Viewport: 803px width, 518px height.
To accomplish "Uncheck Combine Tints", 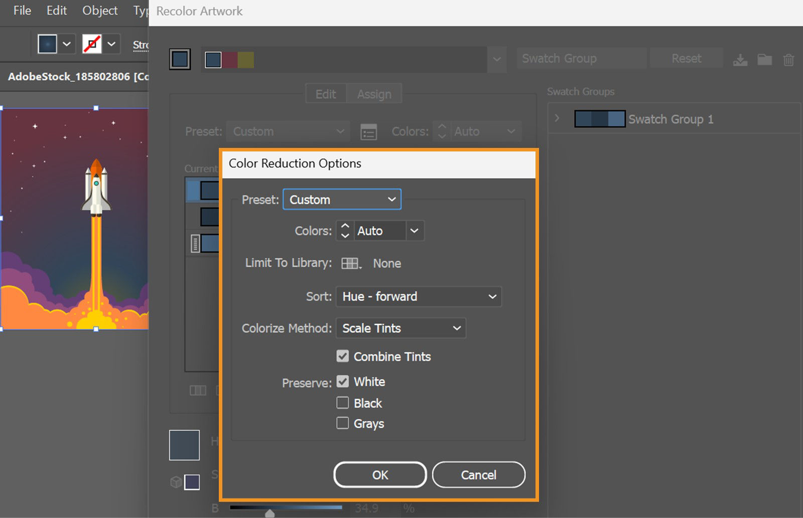I will click(x=343, y=356).
